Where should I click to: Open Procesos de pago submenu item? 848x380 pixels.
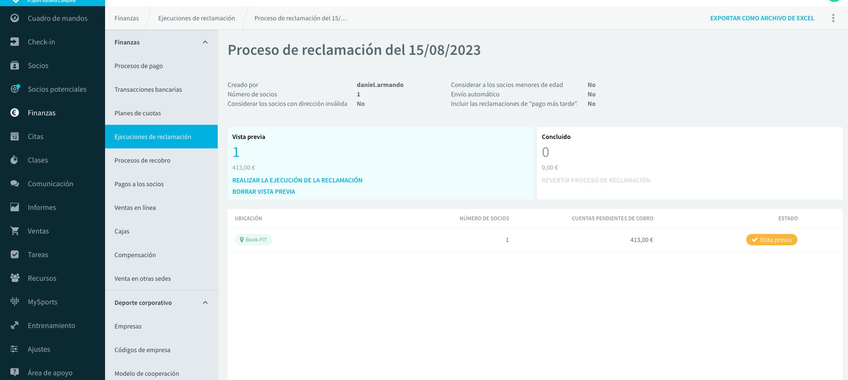click(x=161, y=66)
